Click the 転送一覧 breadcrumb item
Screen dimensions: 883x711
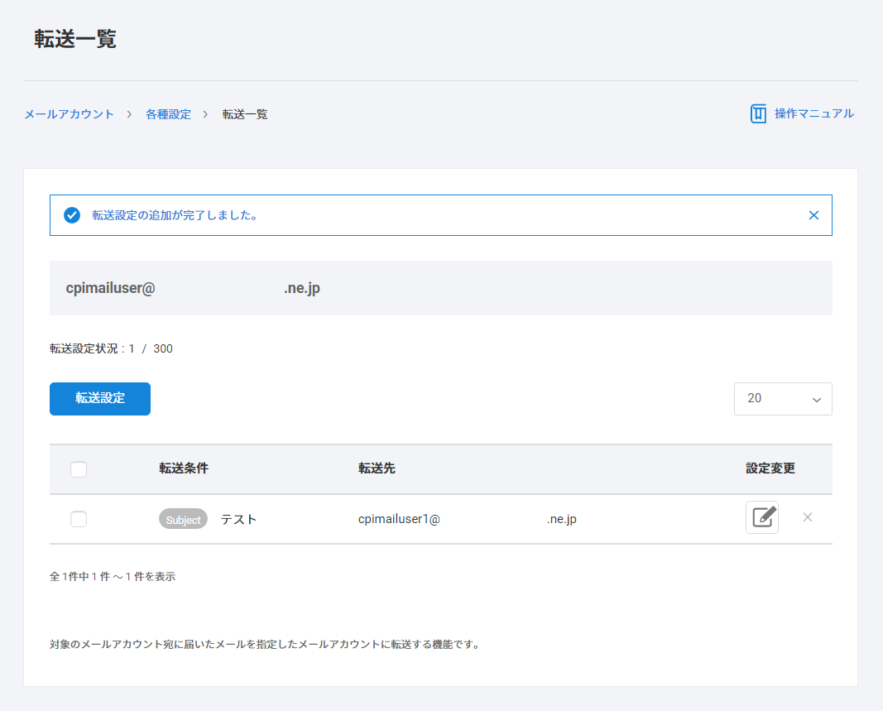click(x=245, y=114)
